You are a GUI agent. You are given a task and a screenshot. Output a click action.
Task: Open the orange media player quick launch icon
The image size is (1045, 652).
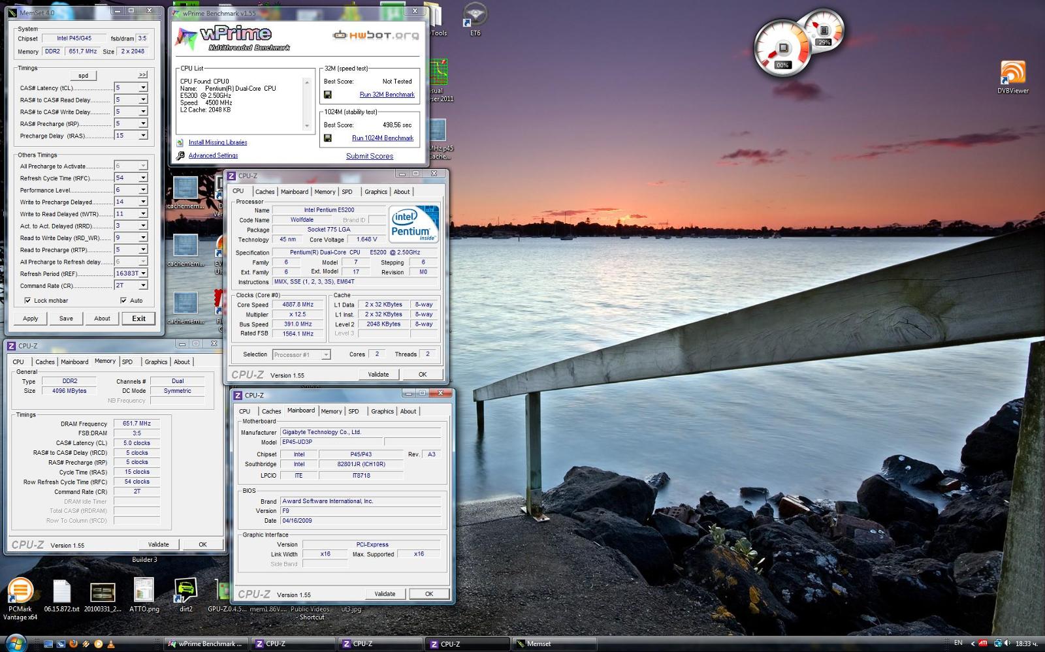point(98,644)
